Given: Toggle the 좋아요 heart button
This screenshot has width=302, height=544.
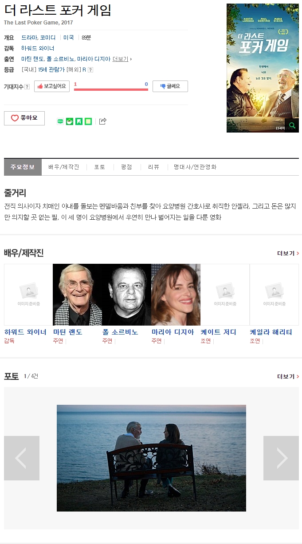Looking at the screenshot, I should pyautogui.click(x=24, y=118).
